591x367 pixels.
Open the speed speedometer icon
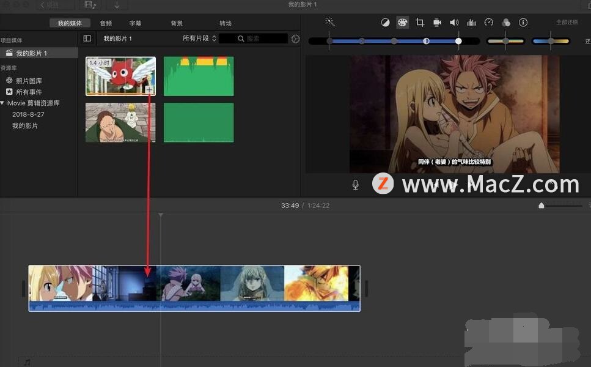489,22
